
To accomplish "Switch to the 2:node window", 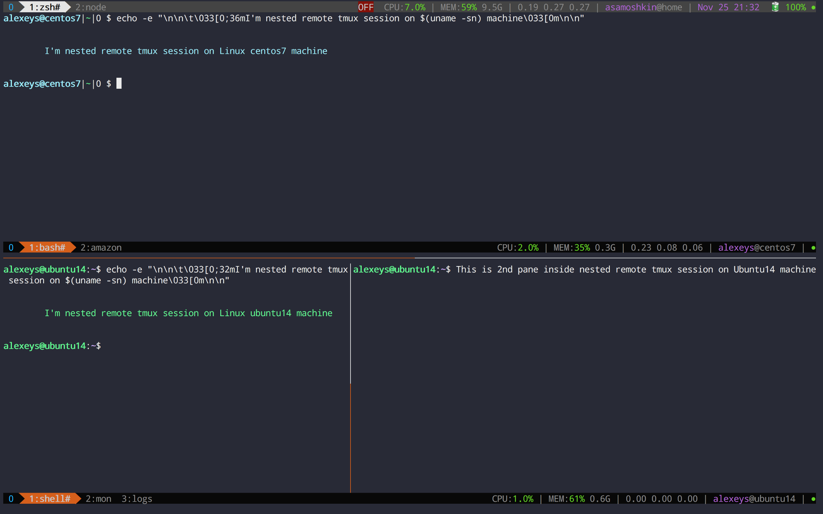I will point(91,7).
